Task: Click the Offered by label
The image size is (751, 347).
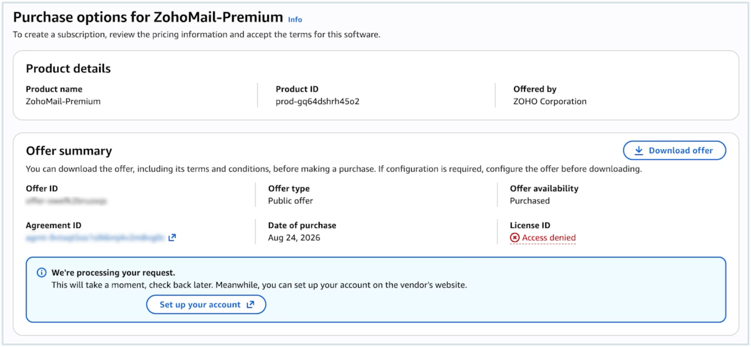Action: pyautogui.click(x=535, y=89)
